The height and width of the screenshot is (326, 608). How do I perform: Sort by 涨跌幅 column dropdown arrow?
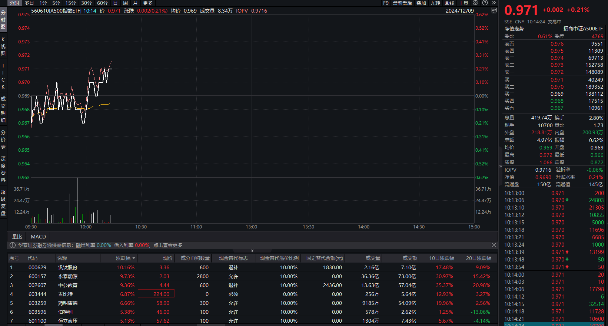coord(134,258)
